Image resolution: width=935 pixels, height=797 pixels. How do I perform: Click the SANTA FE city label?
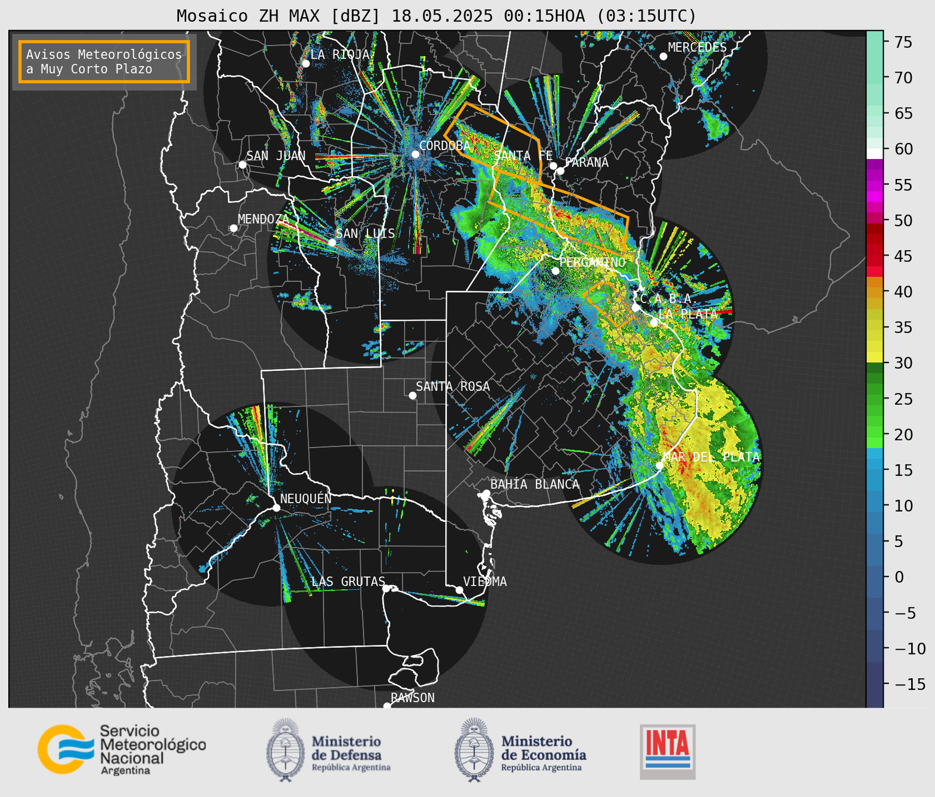pos(523,156)
